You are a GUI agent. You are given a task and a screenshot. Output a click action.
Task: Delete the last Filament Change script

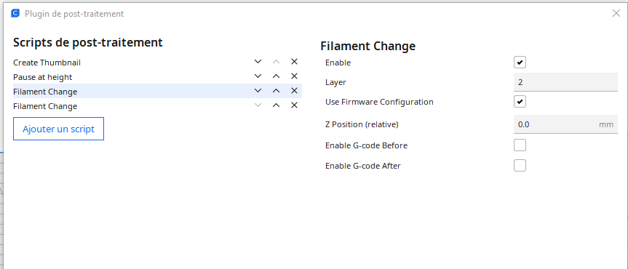coord(294,105)
